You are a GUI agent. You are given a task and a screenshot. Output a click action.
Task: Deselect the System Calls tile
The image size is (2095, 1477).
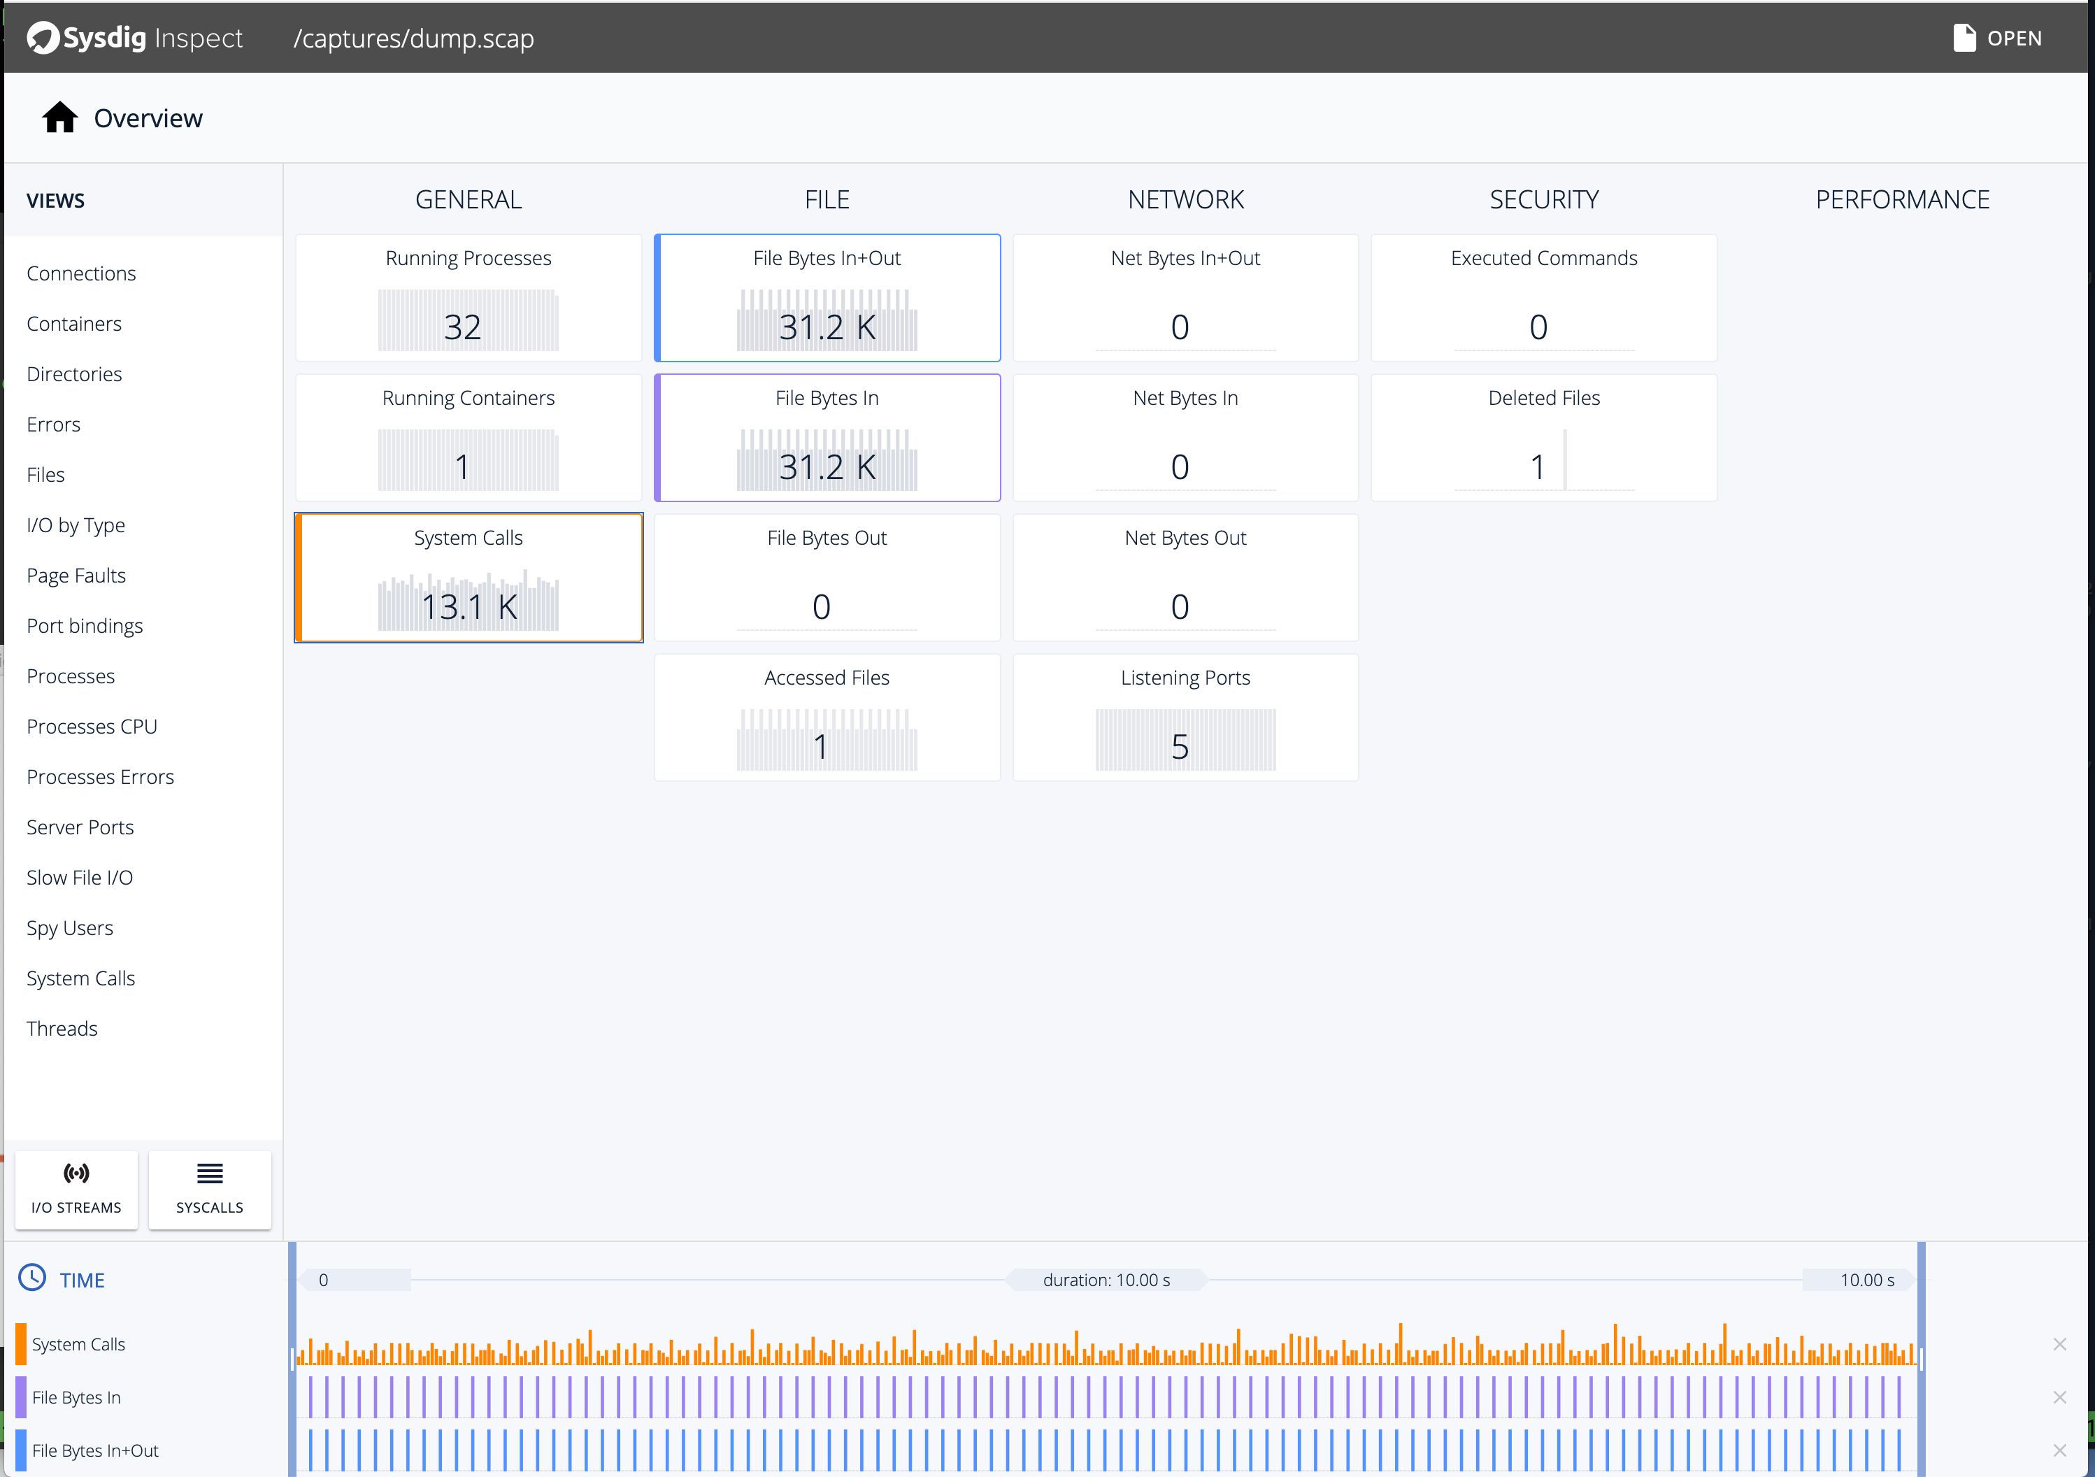point(468,576)
